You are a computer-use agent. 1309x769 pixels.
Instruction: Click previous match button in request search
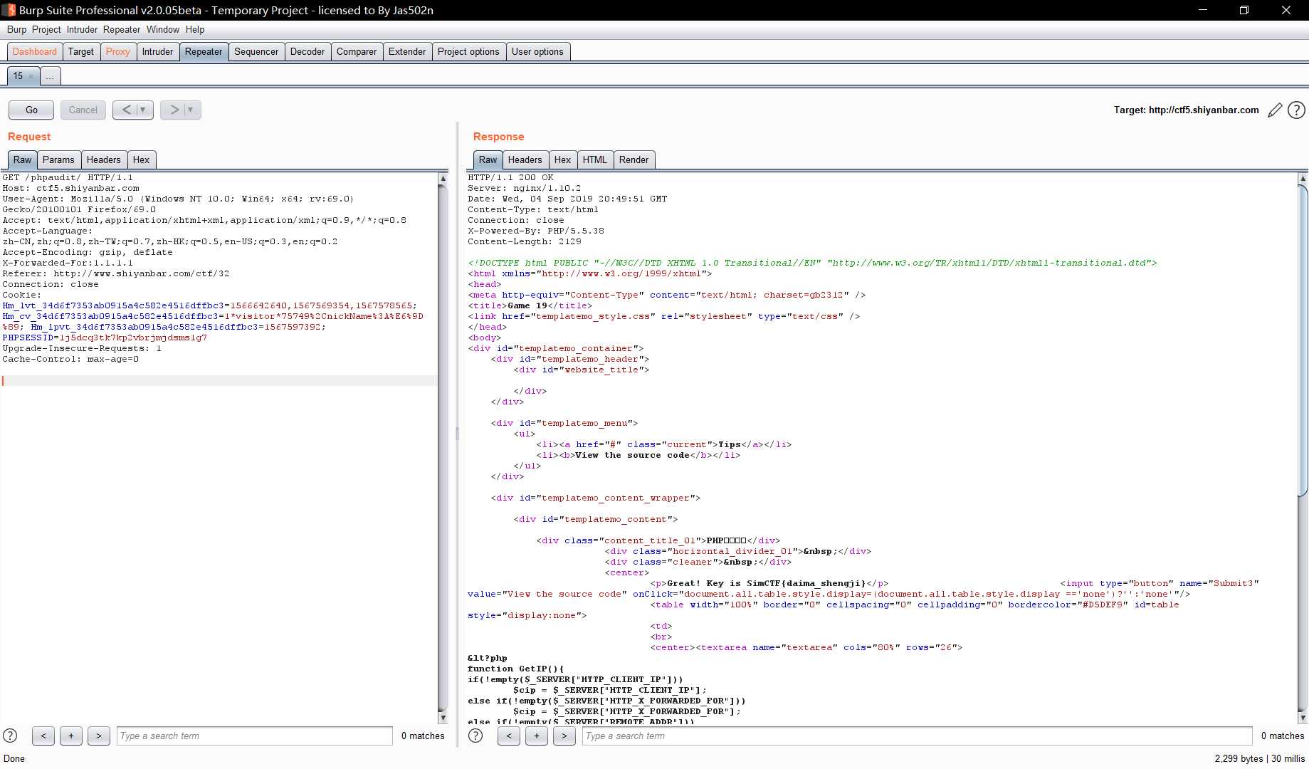coord(43,736)
